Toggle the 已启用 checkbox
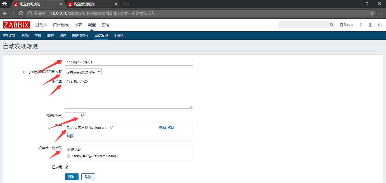 [x=67, y=167]
